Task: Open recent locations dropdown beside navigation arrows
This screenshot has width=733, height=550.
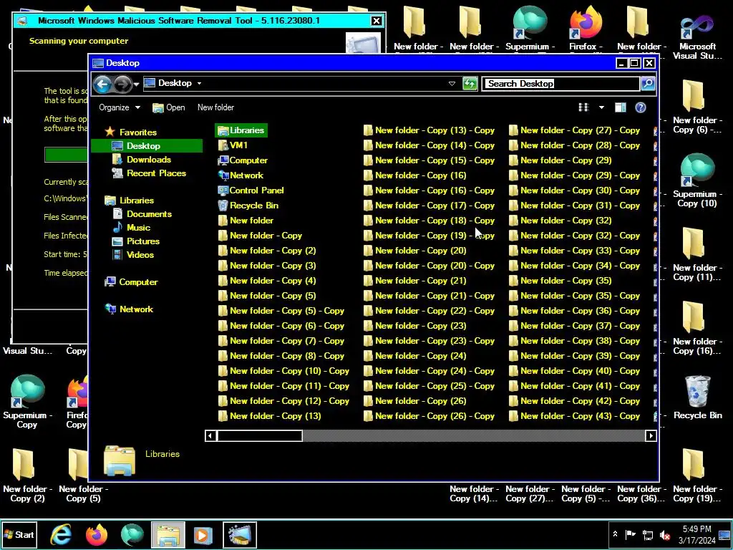Action: pos(137,85)
